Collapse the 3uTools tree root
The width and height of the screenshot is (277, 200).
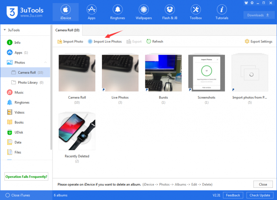tap(5, 30)
